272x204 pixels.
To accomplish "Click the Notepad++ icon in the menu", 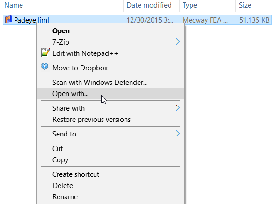I will coord(45,53).
